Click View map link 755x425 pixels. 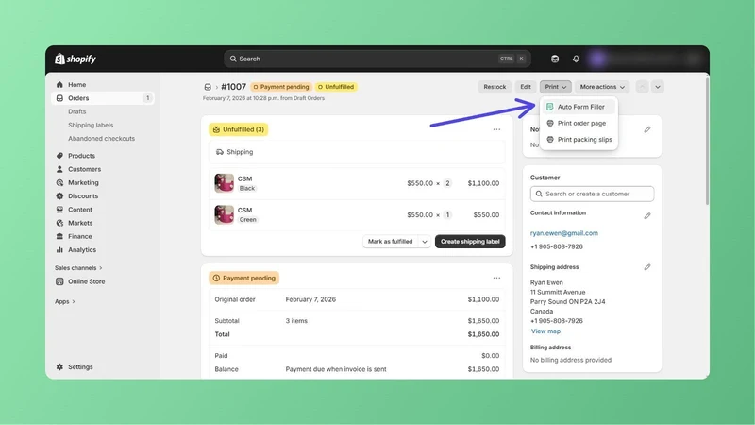click(545, 331)
